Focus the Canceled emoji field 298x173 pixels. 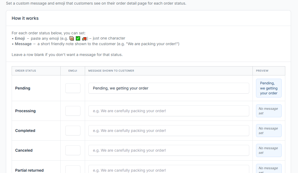pos(73,150)
